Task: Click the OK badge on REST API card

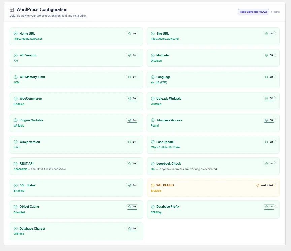Action: point(132,163)
